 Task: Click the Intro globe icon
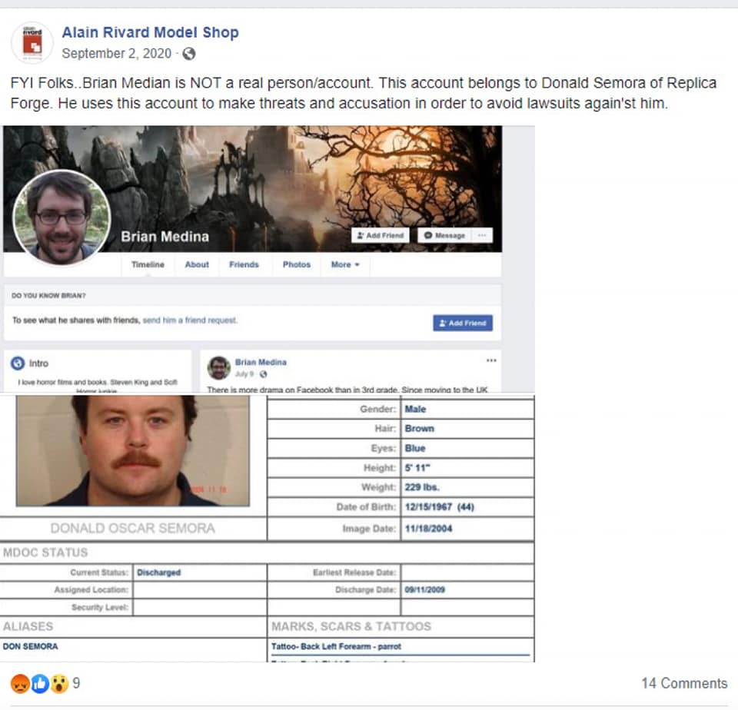18,363
